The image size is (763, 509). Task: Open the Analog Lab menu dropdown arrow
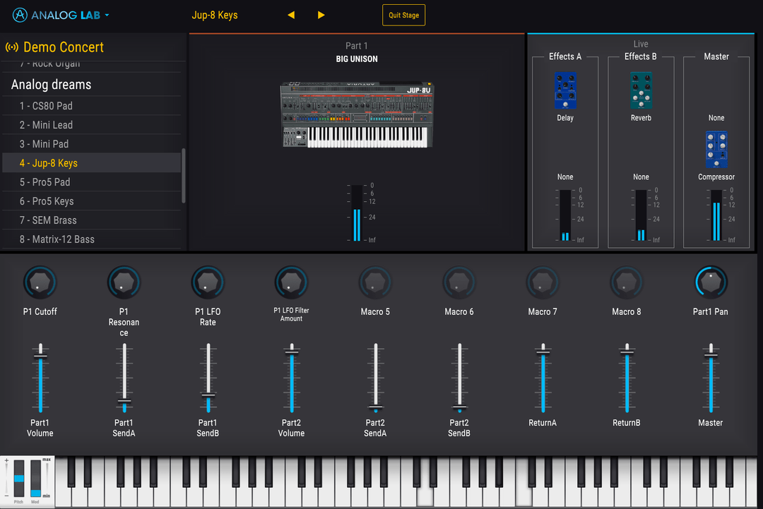point(107,15)
